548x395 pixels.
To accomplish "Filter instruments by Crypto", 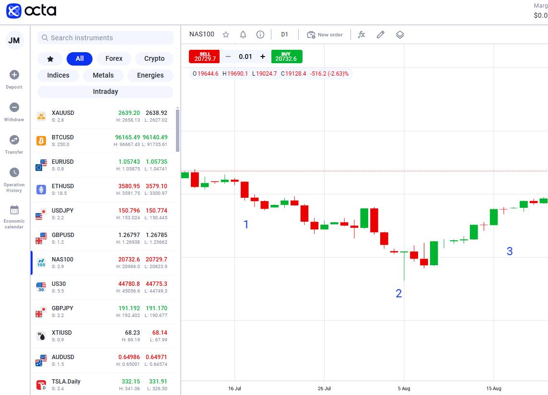I will [x=154, y=58].
